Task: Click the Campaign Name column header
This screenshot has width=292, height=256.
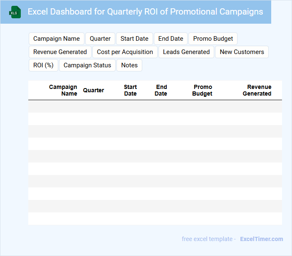Action: tap(63, 90)
